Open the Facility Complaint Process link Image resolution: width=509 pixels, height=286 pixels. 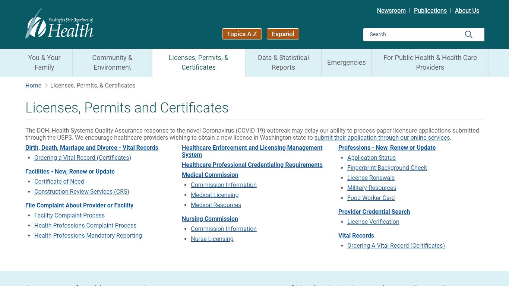pos(69,216)
